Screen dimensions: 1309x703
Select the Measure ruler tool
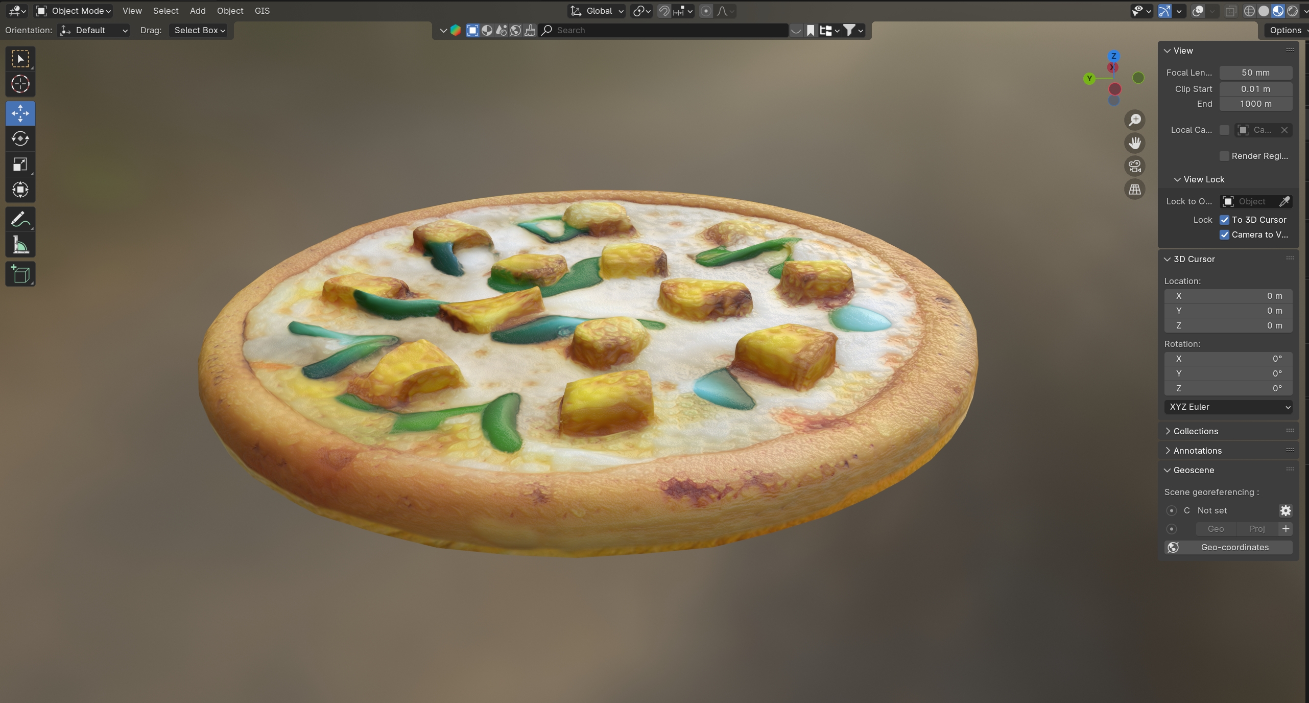coord(20,246)
